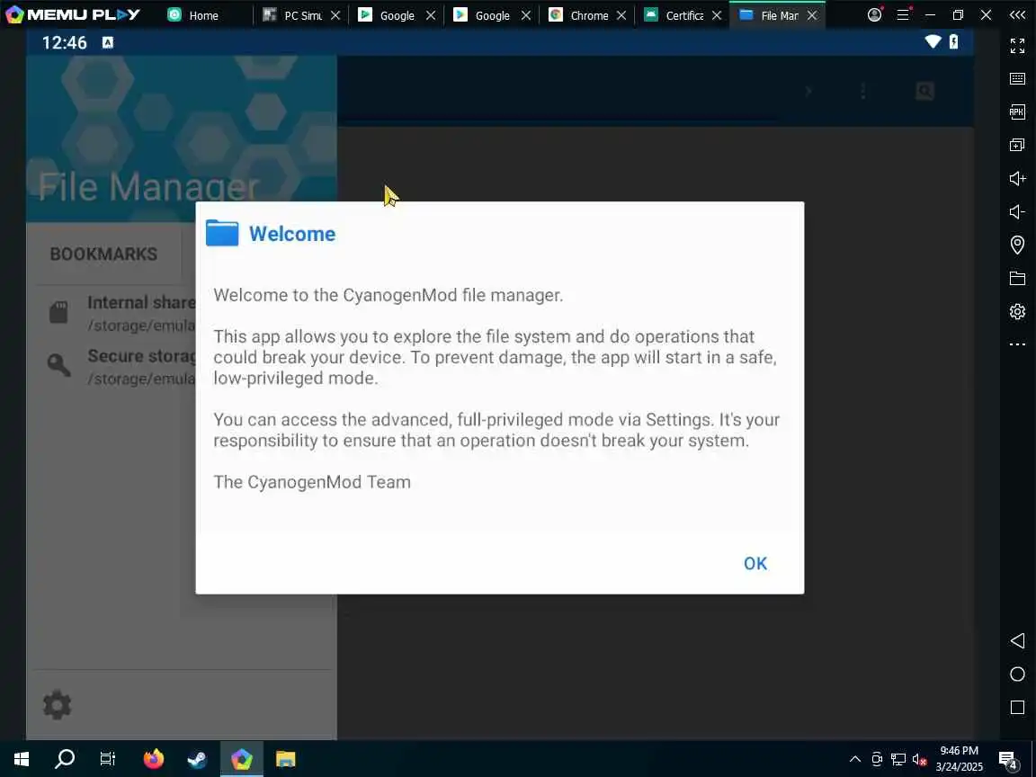This screenshot has height=777, width=1036.
Task: Switch to the Home tab
Action: [x=193, y=15]
